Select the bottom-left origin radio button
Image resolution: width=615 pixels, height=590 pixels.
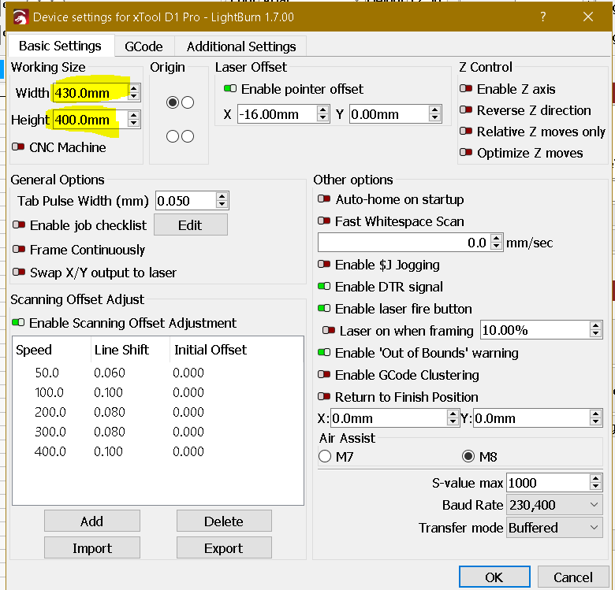tap(173, 136)
